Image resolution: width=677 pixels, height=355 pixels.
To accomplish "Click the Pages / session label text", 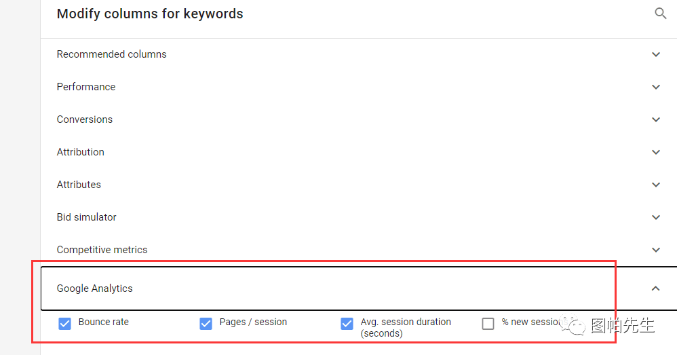I will [253, 322].
